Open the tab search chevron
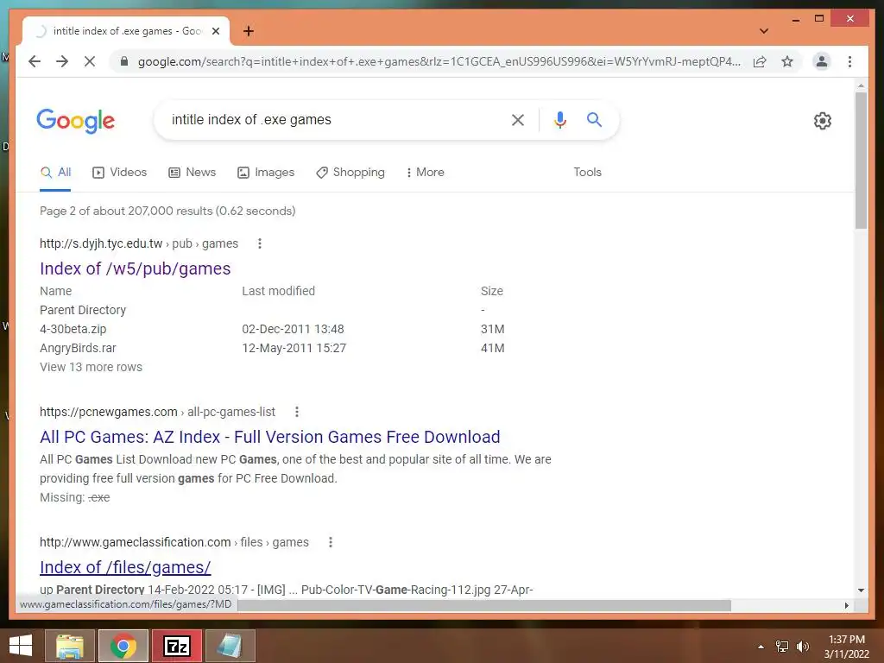 point(763,31)
